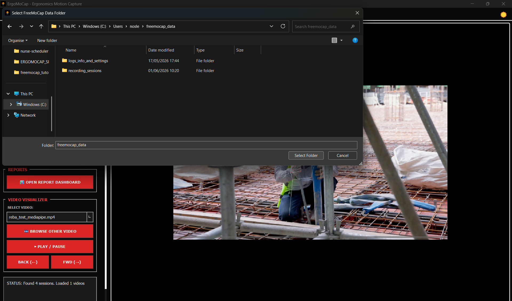The height and width of the screenshot is (301, 512).
Task: Go forward in folder dialog navigation
Action: pos(21,26)
